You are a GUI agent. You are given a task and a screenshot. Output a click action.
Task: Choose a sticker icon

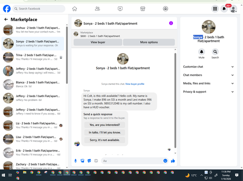click(89, 161)
